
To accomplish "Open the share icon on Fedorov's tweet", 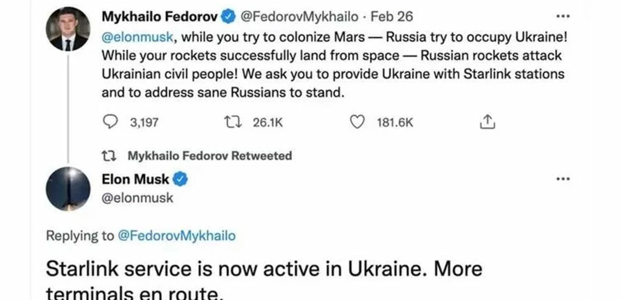I will coord(488,122).
